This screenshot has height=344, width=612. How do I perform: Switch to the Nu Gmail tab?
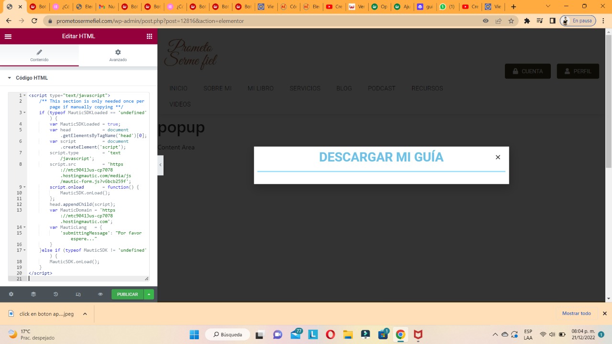[x=107, y=7]
